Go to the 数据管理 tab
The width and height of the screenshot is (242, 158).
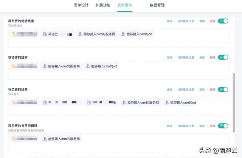[x=157, y=5]
